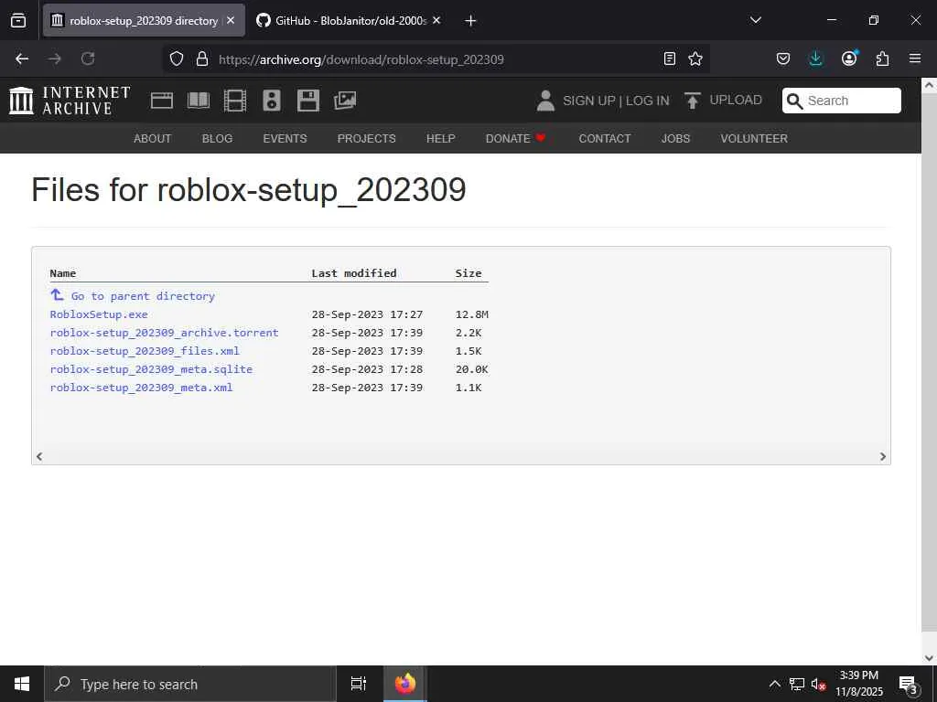The width and height of the screenshot is (937, 702).
Task: Open the DONATE menu item
Action: coord(515,139)
